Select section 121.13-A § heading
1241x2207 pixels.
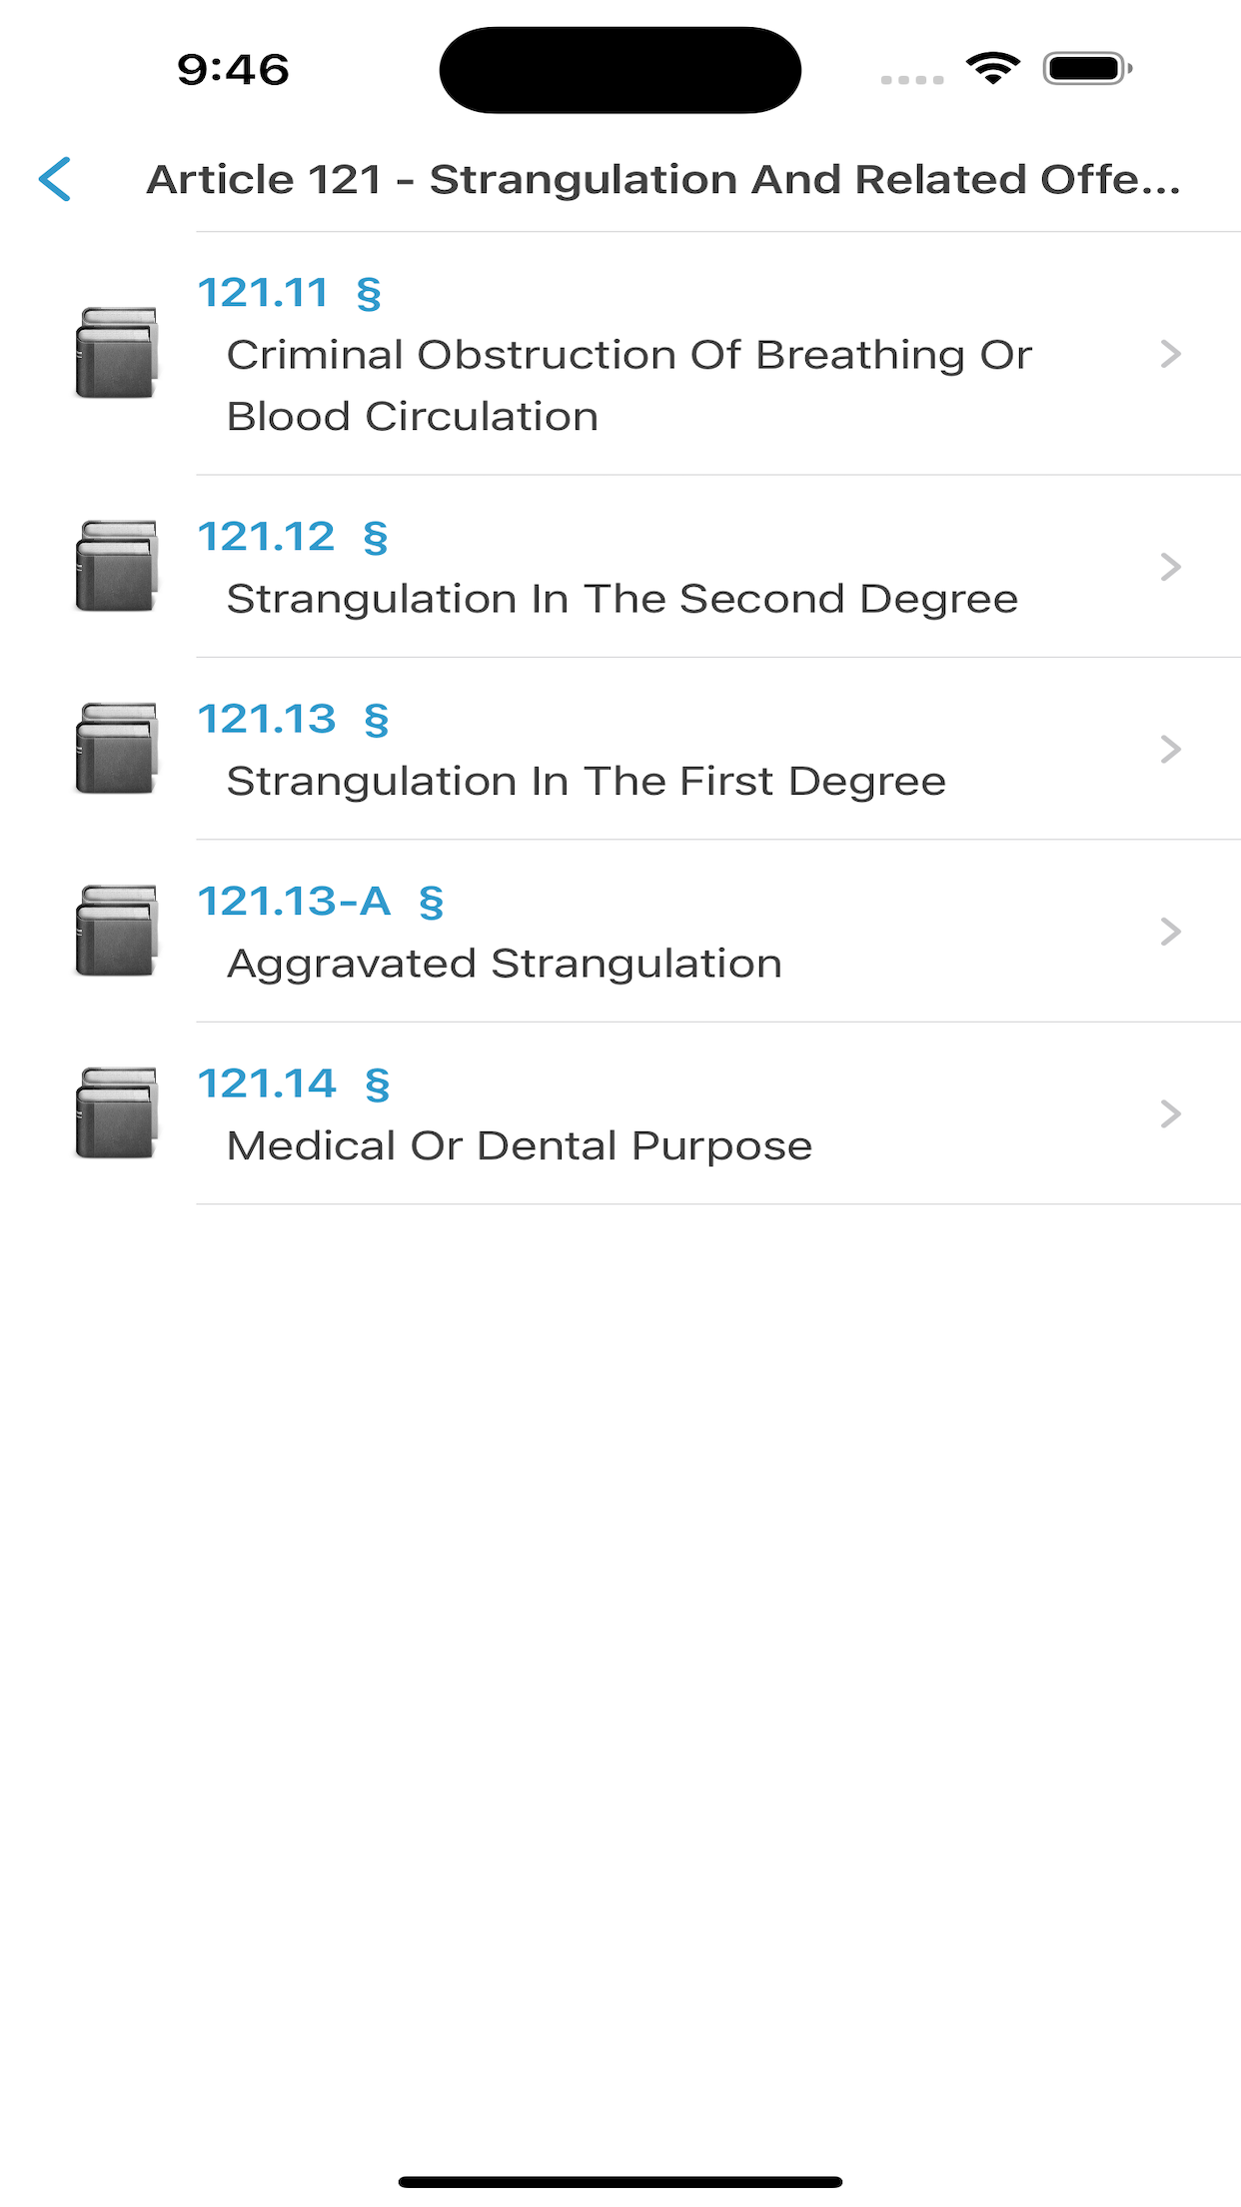click(321, 902)
